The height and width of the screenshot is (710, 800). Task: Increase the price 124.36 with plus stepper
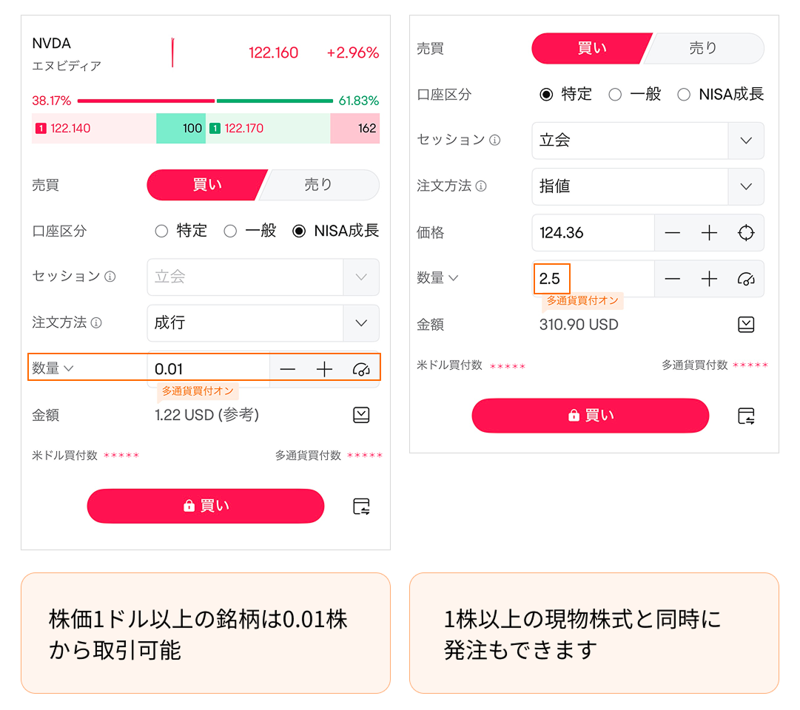point(709,233)
